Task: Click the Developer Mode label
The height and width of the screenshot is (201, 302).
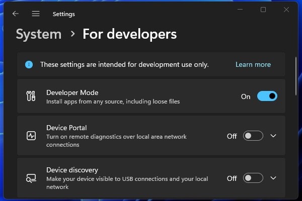Action: (x=72, y=92)
